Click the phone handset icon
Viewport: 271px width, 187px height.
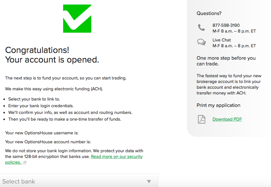click(201, 28)
